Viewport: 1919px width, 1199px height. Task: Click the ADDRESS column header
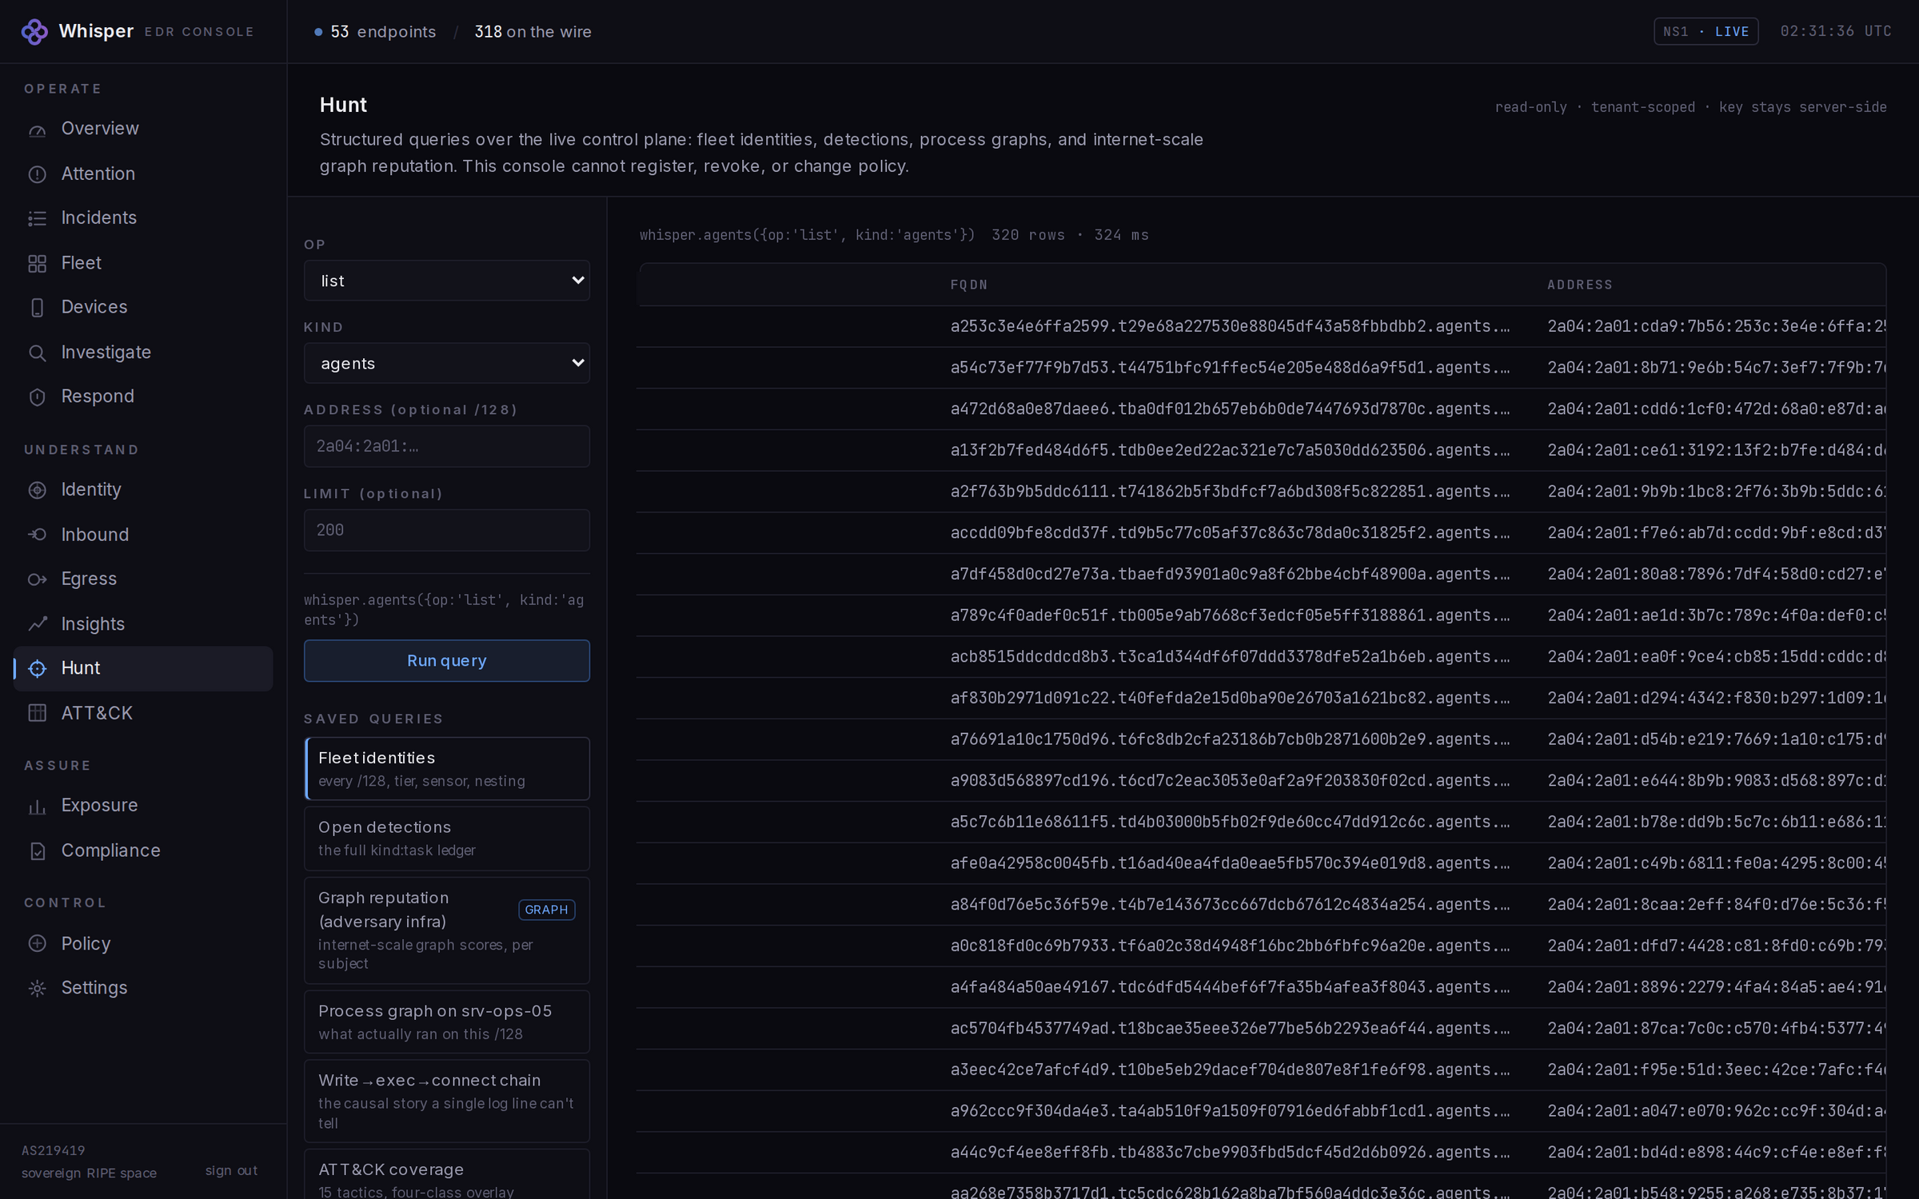[x=1580, y=285]
